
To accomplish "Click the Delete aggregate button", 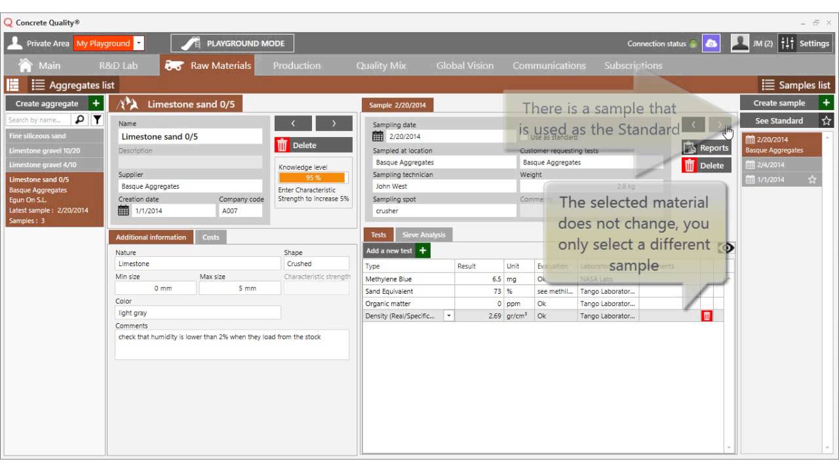I will pyautogui.click(x=313, y=145).
